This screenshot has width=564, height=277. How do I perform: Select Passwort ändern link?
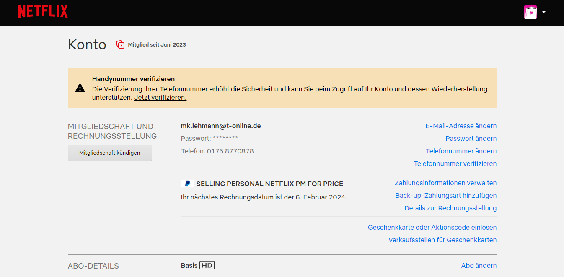[471, 138]
